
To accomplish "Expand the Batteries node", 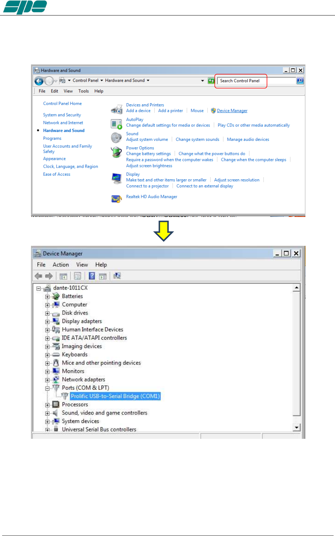I will coord(47,297).
